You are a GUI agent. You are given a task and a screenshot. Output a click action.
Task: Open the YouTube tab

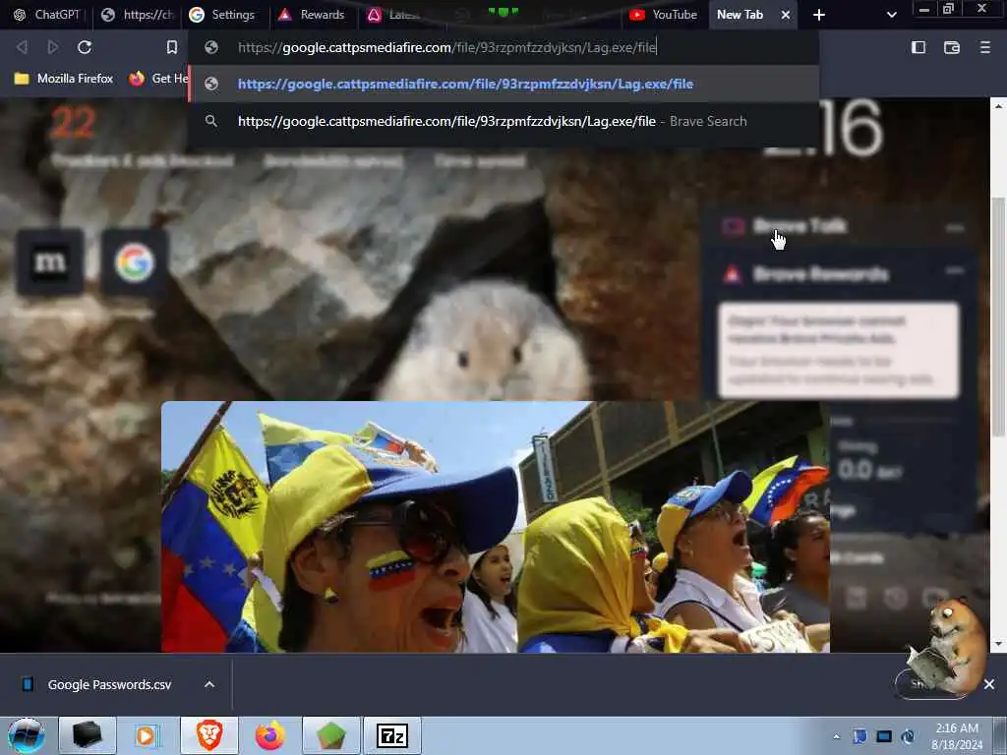point(664,14)
